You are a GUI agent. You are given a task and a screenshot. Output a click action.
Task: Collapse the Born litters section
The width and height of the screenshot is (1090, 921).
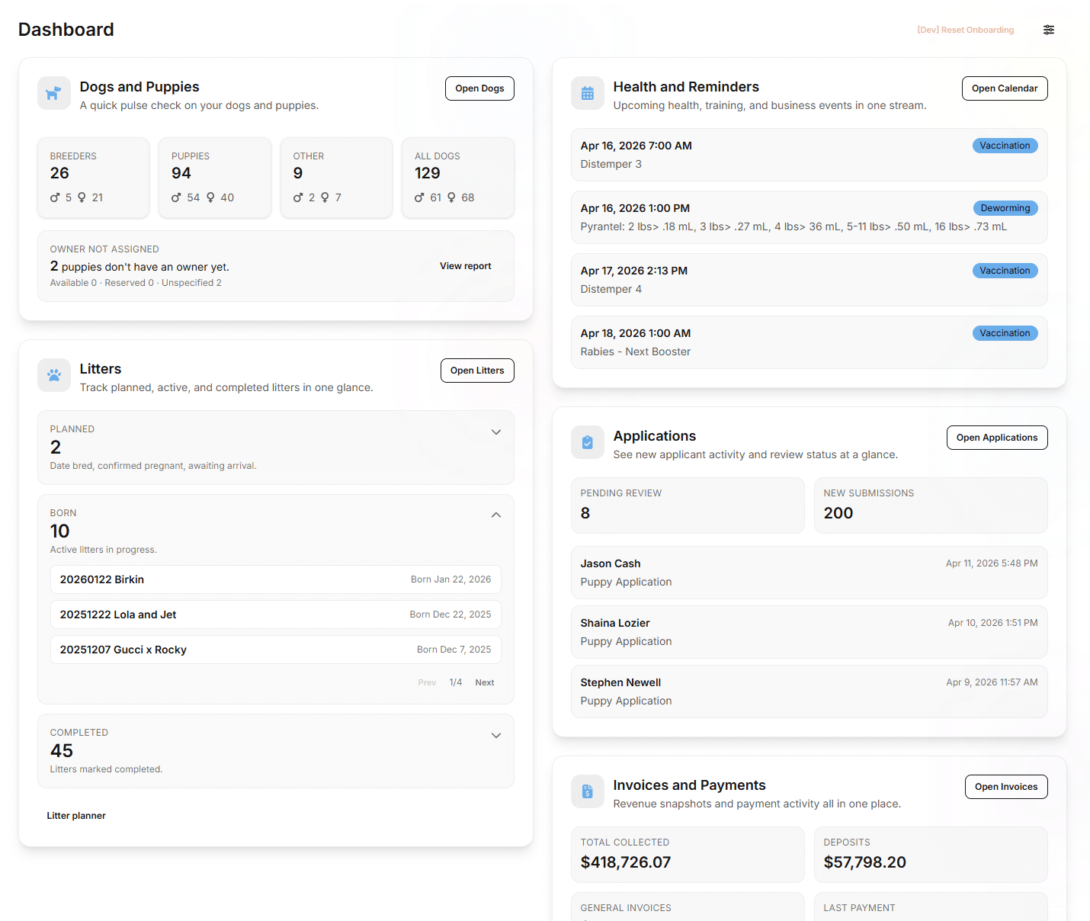point(495,515)
